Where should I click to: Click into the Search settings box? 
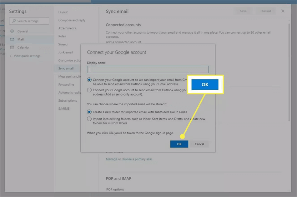point(29,21)
